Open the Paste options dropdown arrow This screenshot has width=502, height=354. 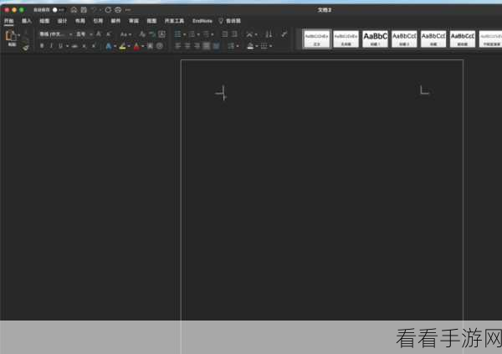click(19, 34)
